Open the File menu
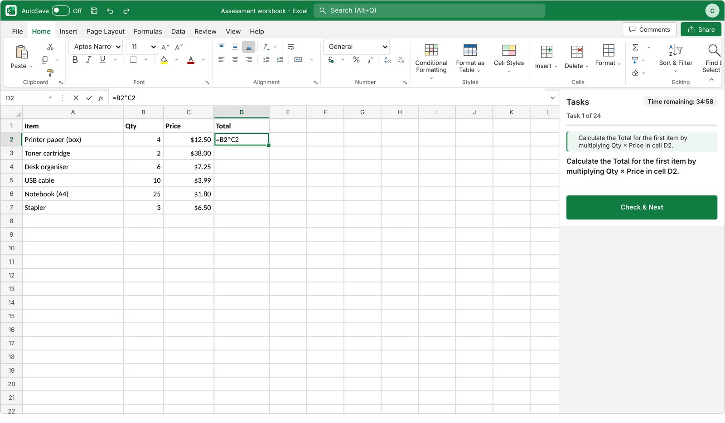This screenshot has width=725, height=423. point(18,31)
